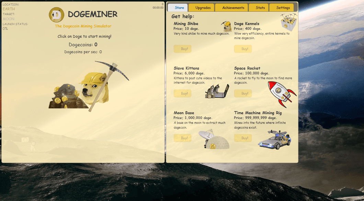This screenshot has height=201, width=364.
Task: Click 'Price: 400 doge.' text
Action: (248, 29)
